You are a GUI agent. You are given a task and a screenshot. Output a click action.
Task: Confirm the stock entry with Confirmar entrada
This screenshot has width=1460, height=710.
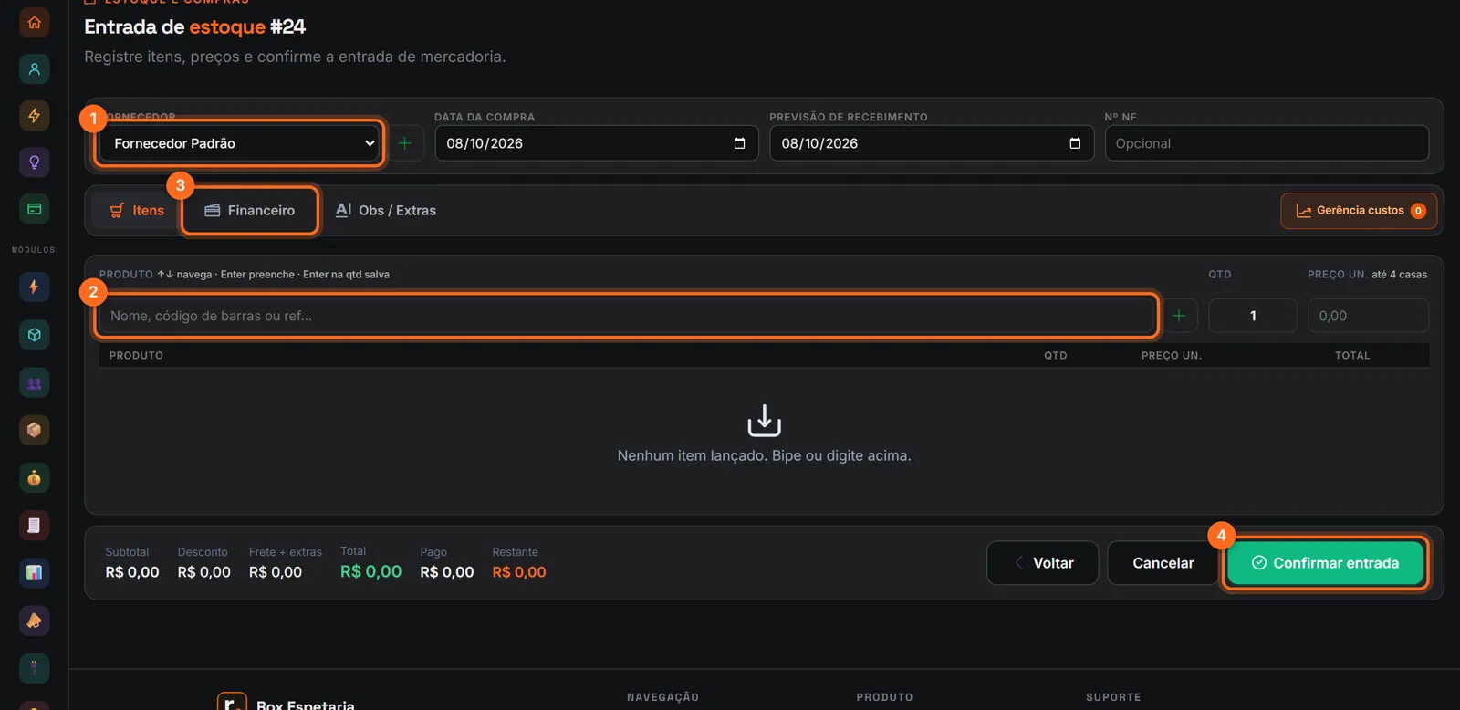coord(1325,563)
